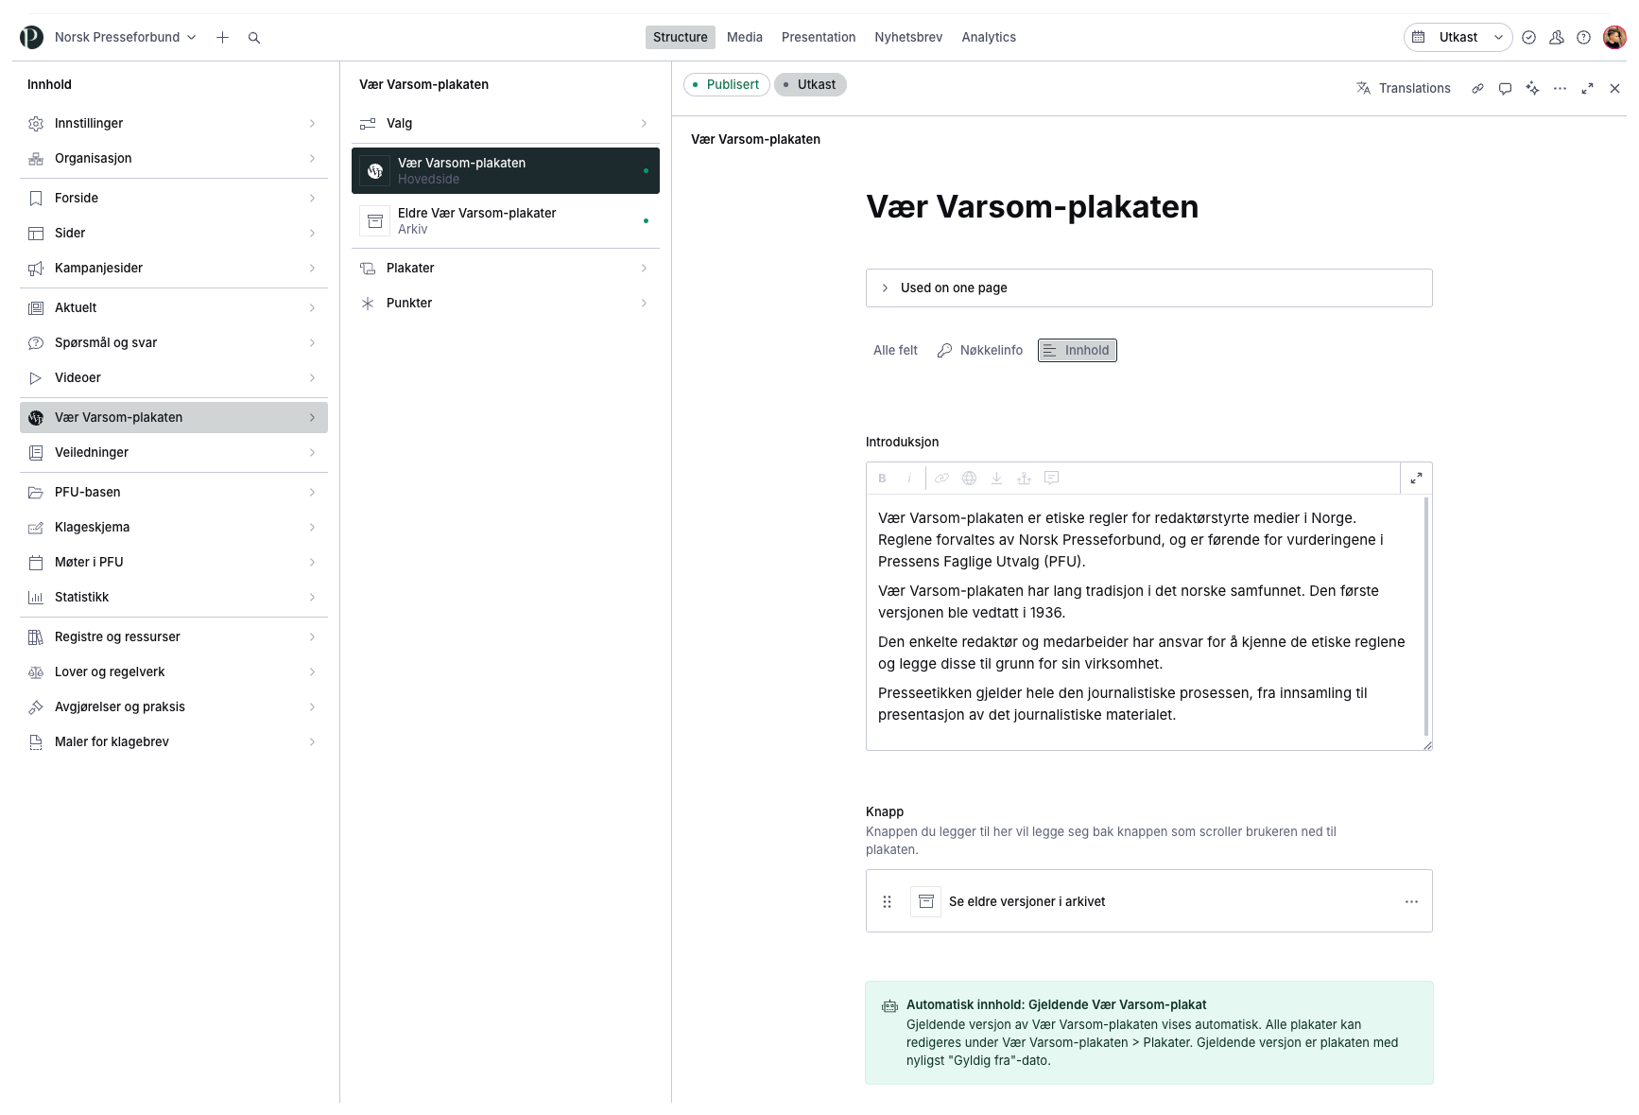Select the Vær Varsom-plakaten Hovedside document
The width and height of the screenshot is (1639, 1115).
(505, 171)
